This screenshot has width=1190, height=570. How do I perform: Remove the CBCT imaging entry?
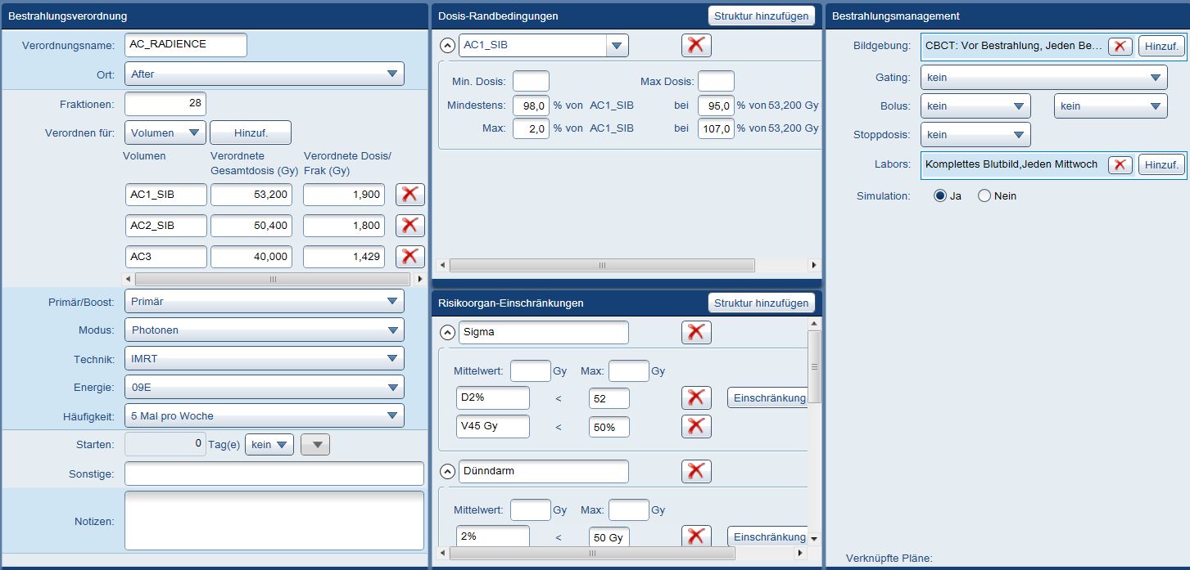click(1120, 47)
